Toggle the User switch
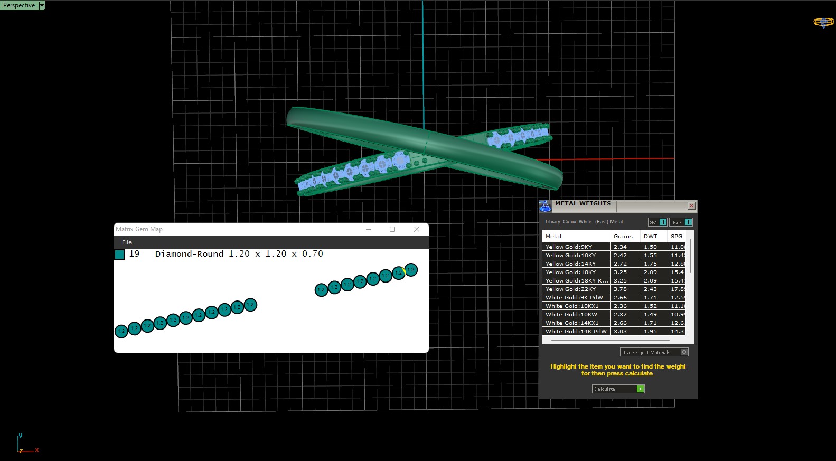This screenshot has width=836, height=461. 688,222
